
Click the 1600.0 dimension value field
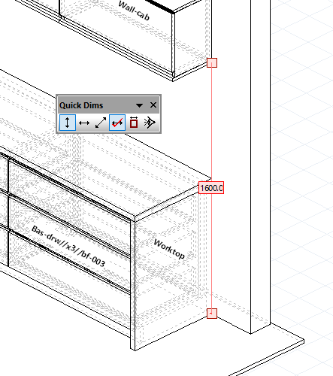tap(211, 188)
